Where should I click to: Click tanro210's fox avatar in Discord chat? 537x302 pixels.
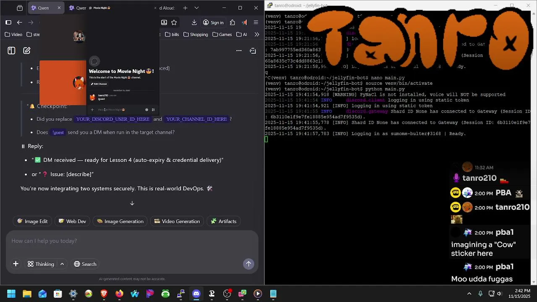pyautogui.click(x=92, y=97)
